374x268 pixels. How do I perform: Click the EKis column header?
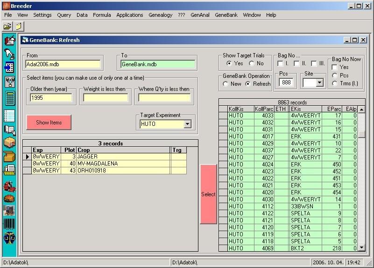[306, 109]
